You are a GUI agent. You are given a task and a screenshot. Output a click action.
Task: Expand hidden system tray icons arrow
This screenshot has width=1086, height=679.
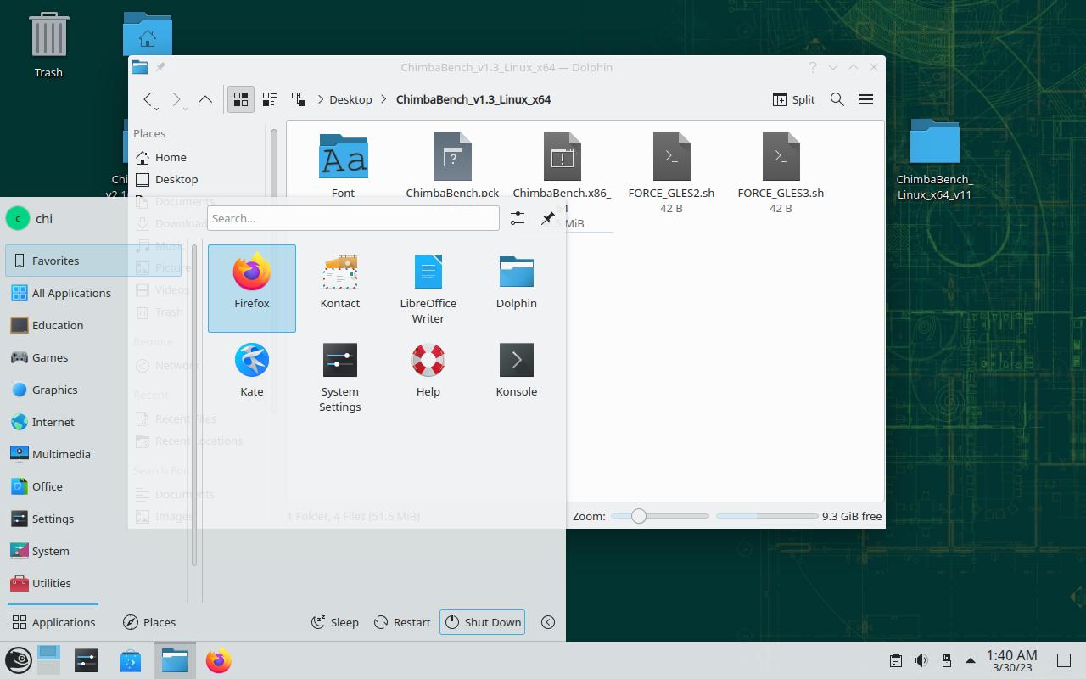(971, 660)
